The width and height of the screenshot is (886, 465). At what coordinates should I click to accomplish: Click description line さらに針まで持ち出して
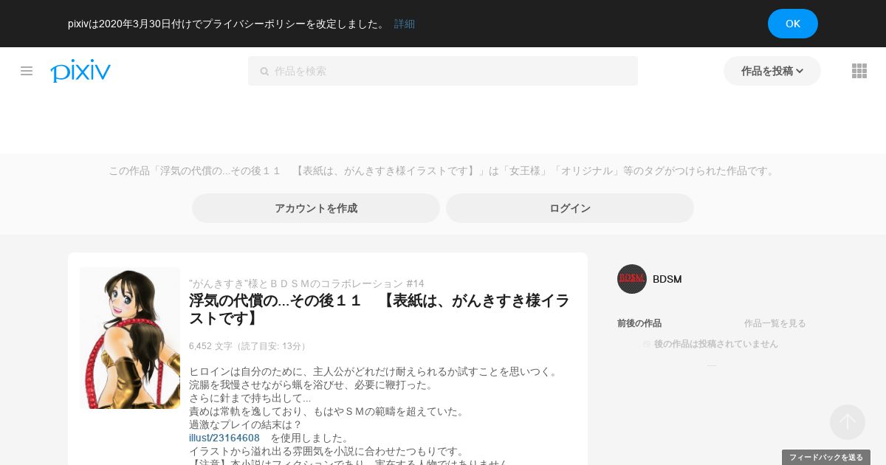point(250,398)
